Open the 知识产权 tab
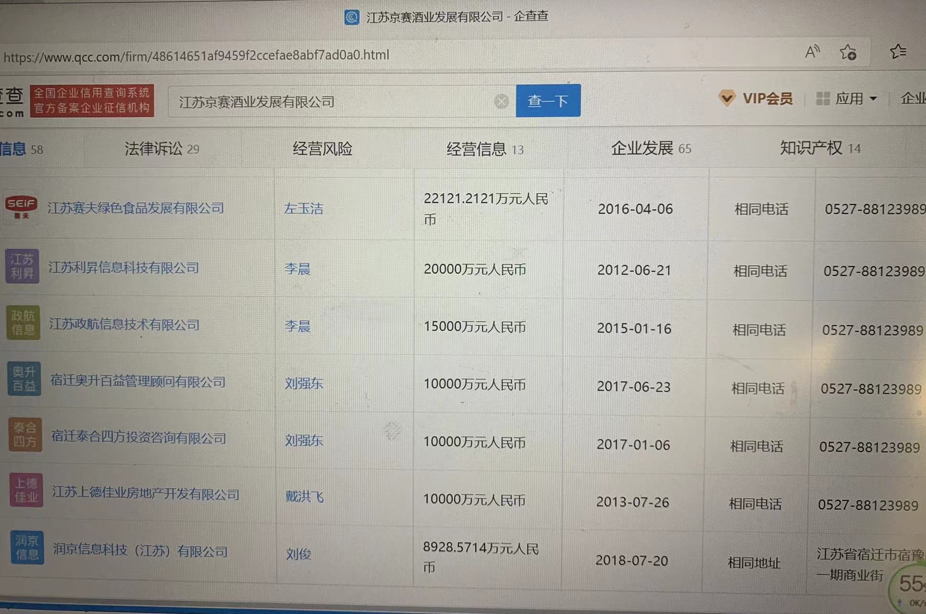926x614 pixels. coord(811,148)
